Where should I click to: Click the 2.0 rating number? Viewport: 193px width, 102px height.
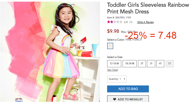[126, 22]
